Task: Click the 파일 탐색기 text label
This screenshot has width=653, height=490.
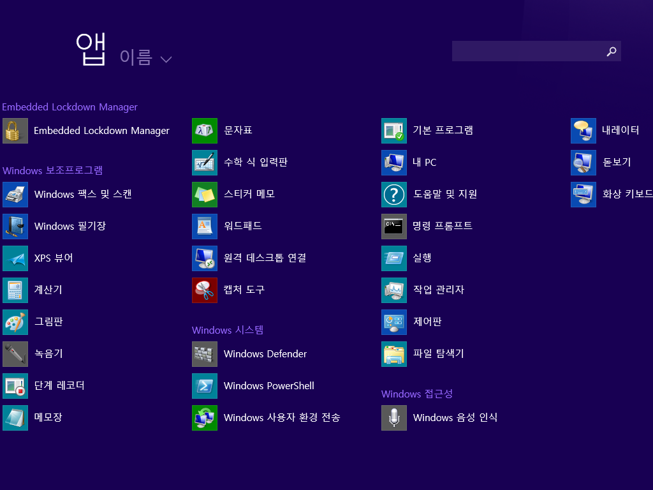Action: (x=439, y=353)
